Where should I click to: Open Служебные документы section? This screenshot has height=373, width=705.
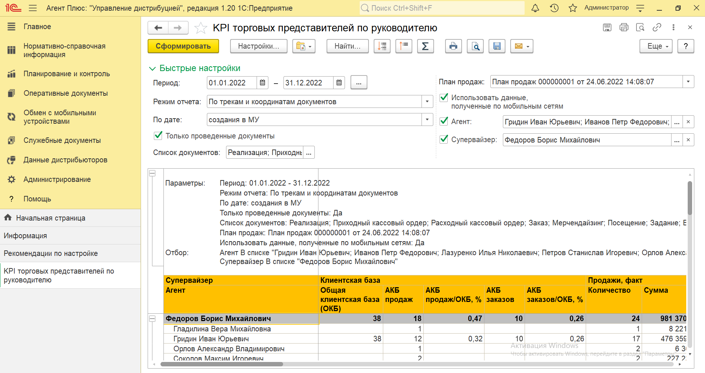[70, 140]
